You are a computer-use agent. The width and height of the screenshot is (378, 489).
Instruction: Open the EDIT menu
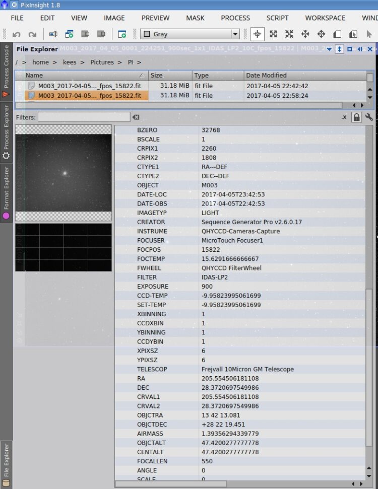[47, 18]
